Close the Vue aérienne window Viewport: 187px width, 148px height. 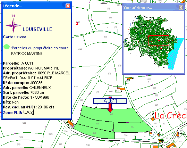[x=181, y=7]
